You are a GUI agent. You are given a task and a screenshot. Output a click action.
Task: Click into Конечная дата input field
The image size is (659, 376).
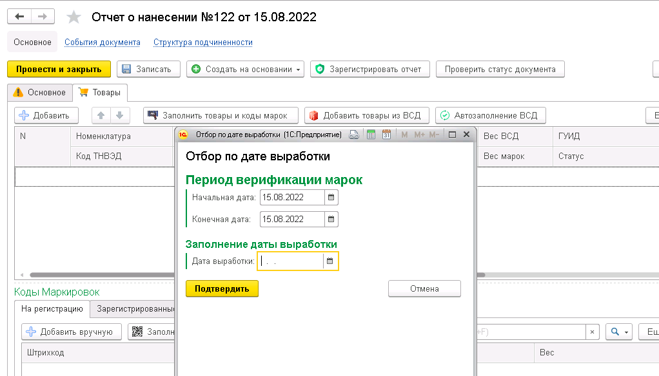click(292, 219)
